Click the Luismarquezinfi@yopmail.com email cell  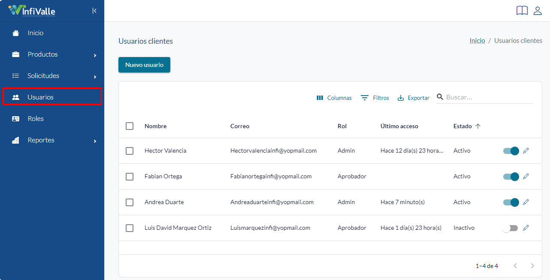(270, 228)
